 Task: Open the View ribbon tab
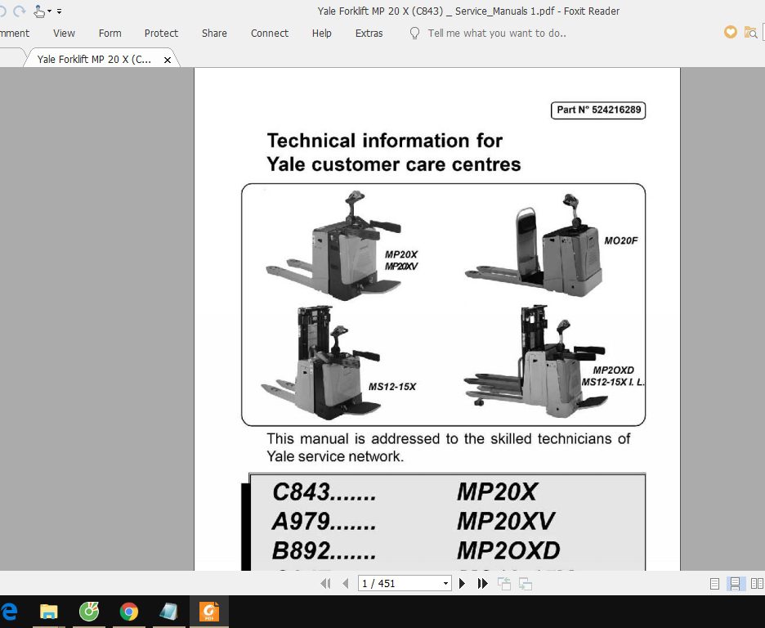click(x=64, y=34)
